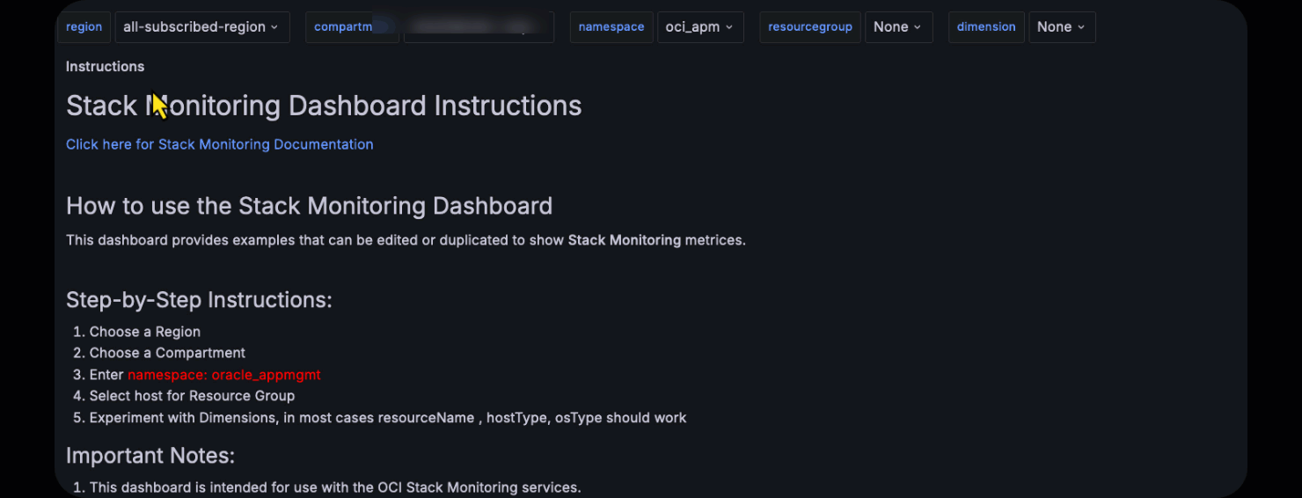Click the Stack Monitoring Dashboard Instructions heading
The width and height of the screenshot is (1302, 498).
324,106
